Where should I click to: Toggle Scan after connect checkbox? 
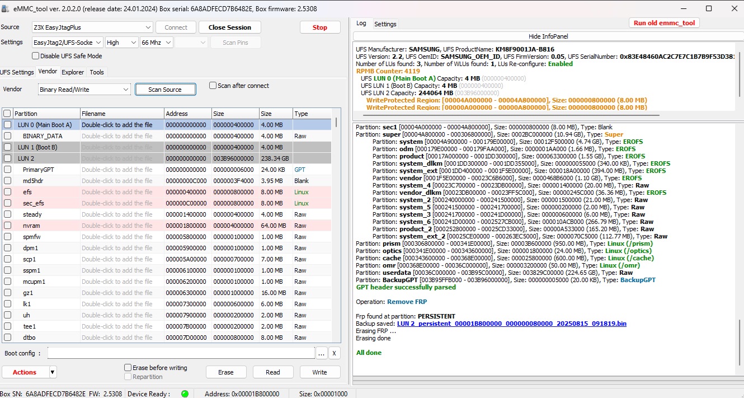click(213, 86)
